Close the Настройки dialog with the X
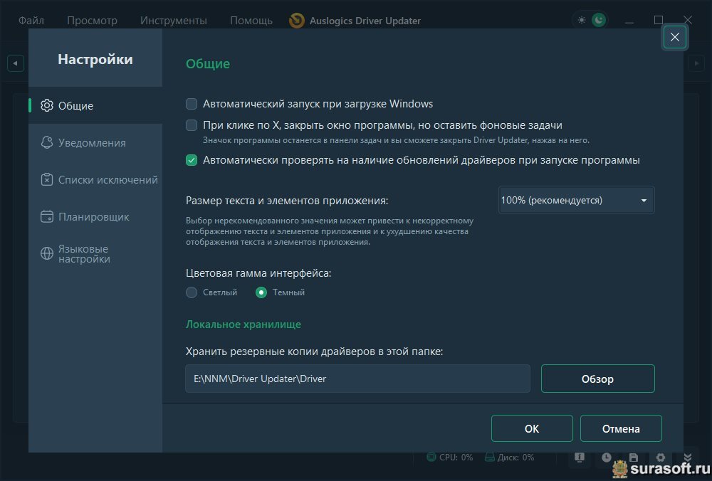This screenshot has width=712, height=481. [x=675, y=37]
